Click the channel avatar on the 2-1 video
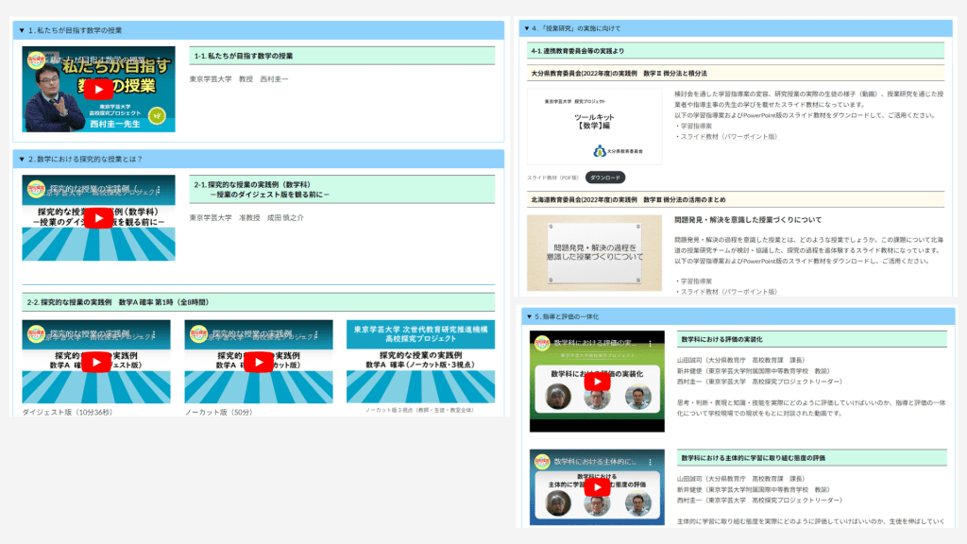This screenshot has height=544, width=967. click(36, 187)
